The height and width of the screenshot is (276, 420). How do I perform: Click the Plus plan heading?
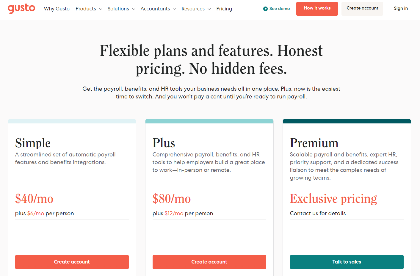164,143
